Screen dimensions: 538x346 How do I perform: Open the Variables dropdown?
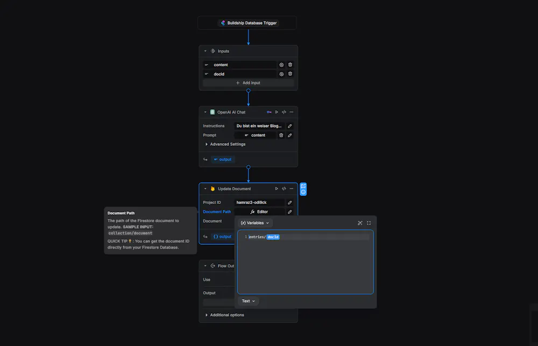point(255,223)
